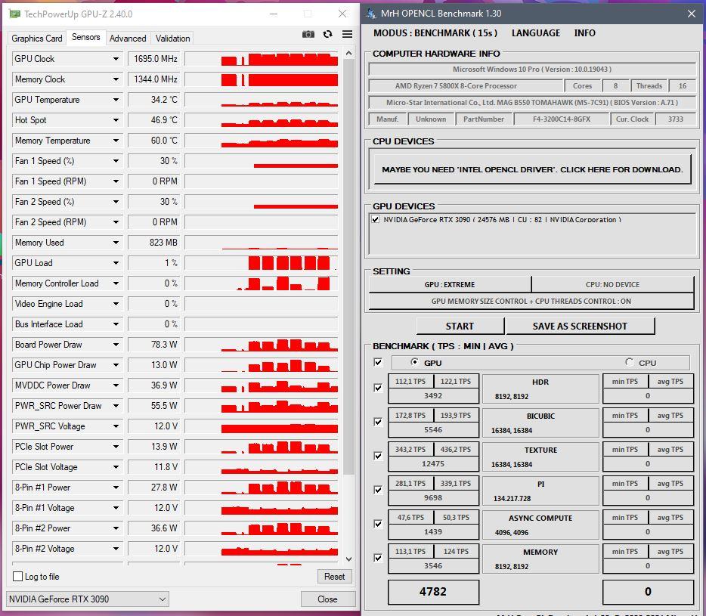The image size is (706, 616).
Task: Click the Memory Temperature 60.0 °C value
Action: pos(154,141)
